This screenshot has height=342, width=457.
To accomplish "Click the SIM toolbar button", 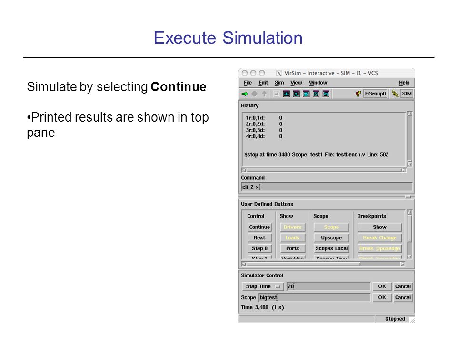I will coord(407,94).
